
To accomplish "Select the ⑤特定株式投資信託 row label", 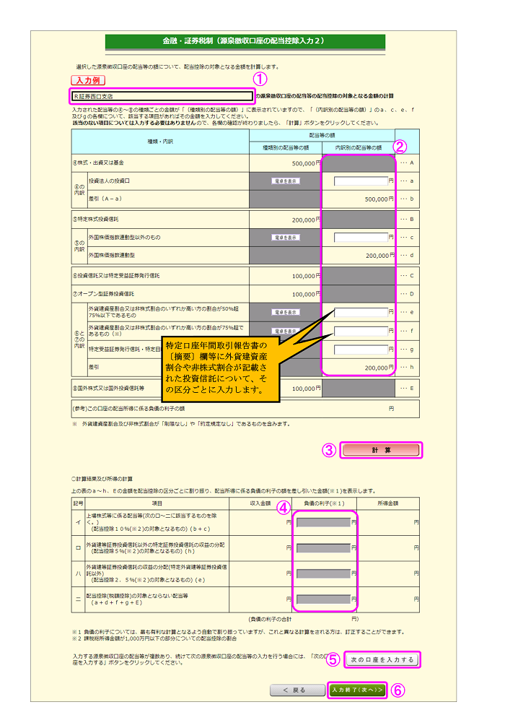I will (x=95, y=220).
